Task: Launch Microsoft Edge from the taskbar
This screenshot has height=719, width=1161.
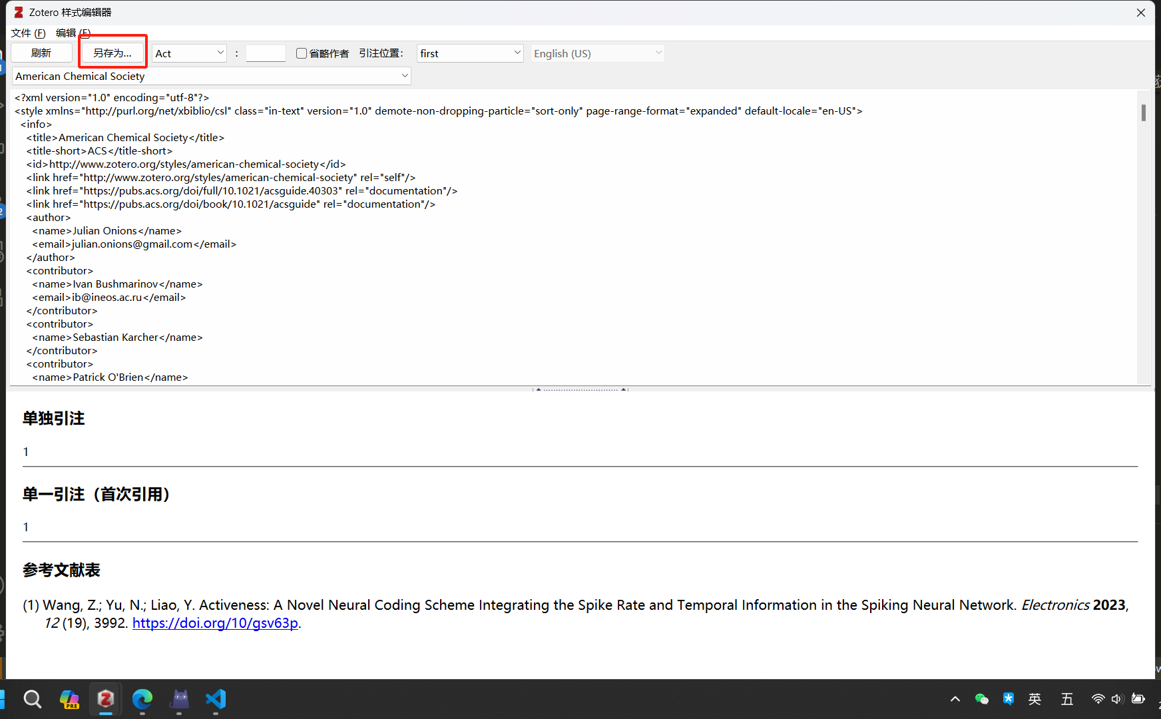Action: click(x=142, y=699)
